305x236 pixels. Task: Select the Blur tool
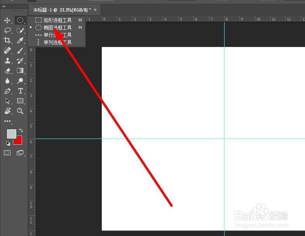pyautogui.click(x=7, y=81)
